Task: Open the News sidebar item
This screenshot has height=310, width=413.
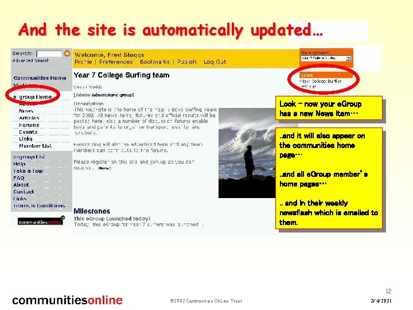Action: [x=26, y=111]
